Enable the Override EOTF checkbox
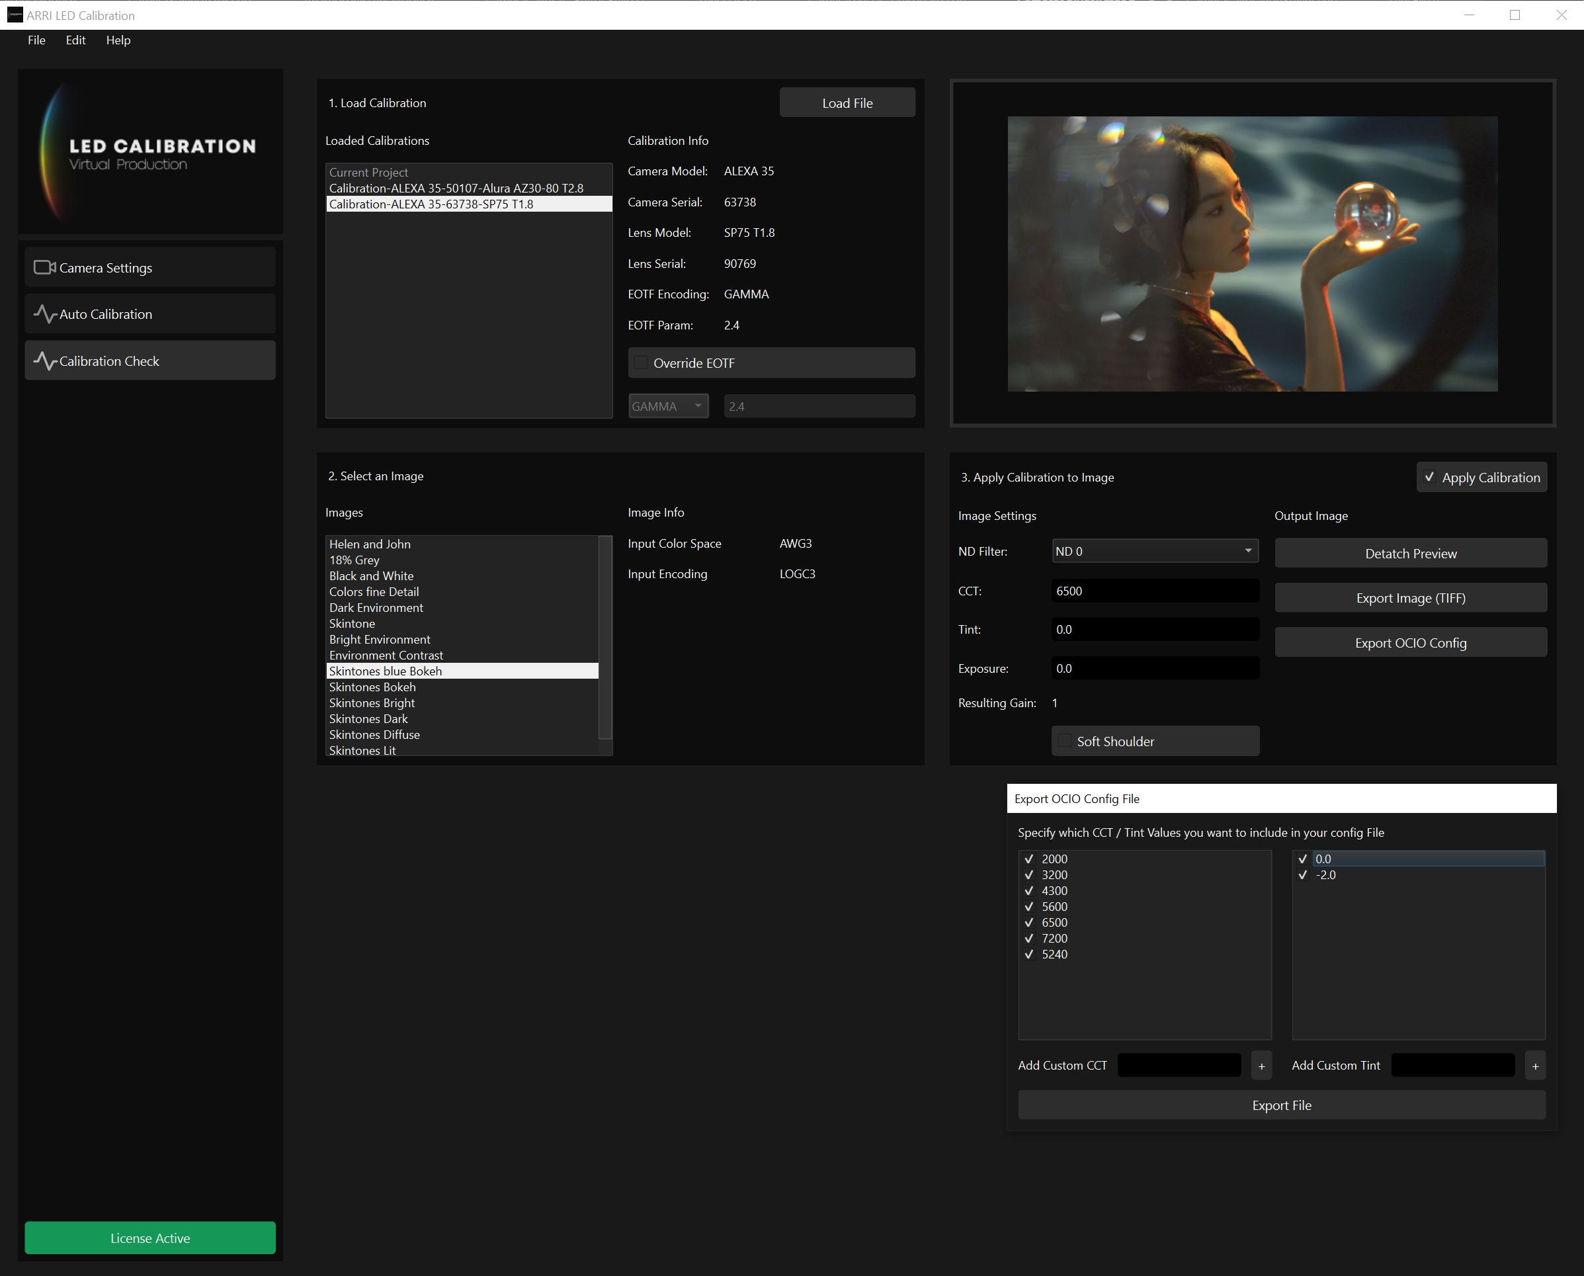The image size is (1584, 1276). click(x=641, y=363)
